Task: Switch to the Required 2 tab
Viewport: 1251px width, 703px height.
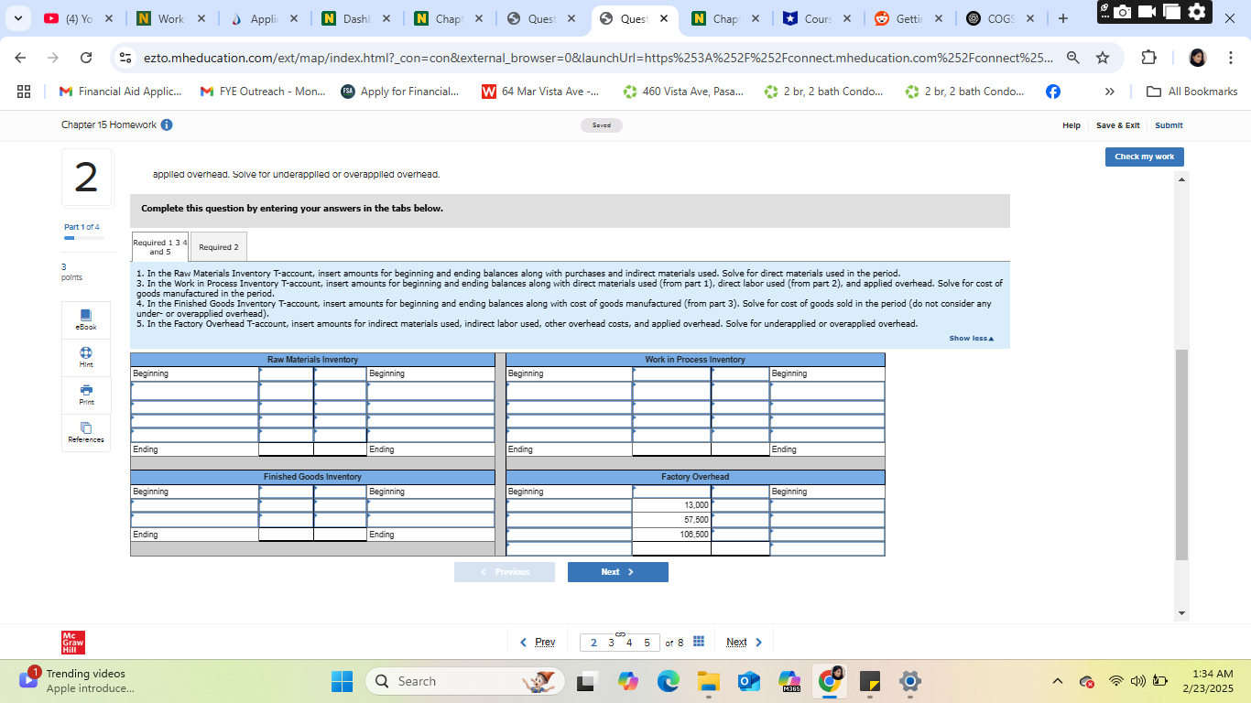Action: click(x=218, y=247)
